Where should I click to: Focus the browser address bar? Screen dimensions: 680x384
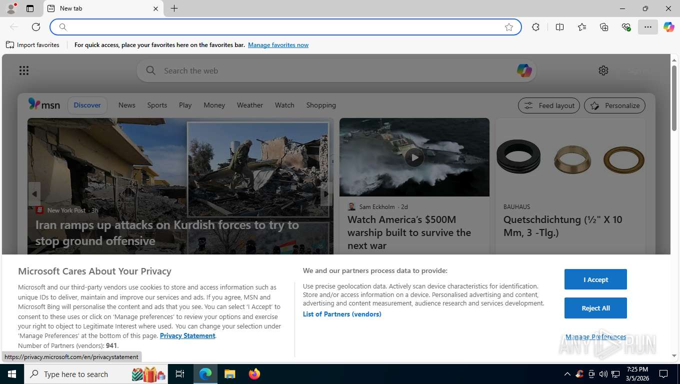tap(285, 27)
